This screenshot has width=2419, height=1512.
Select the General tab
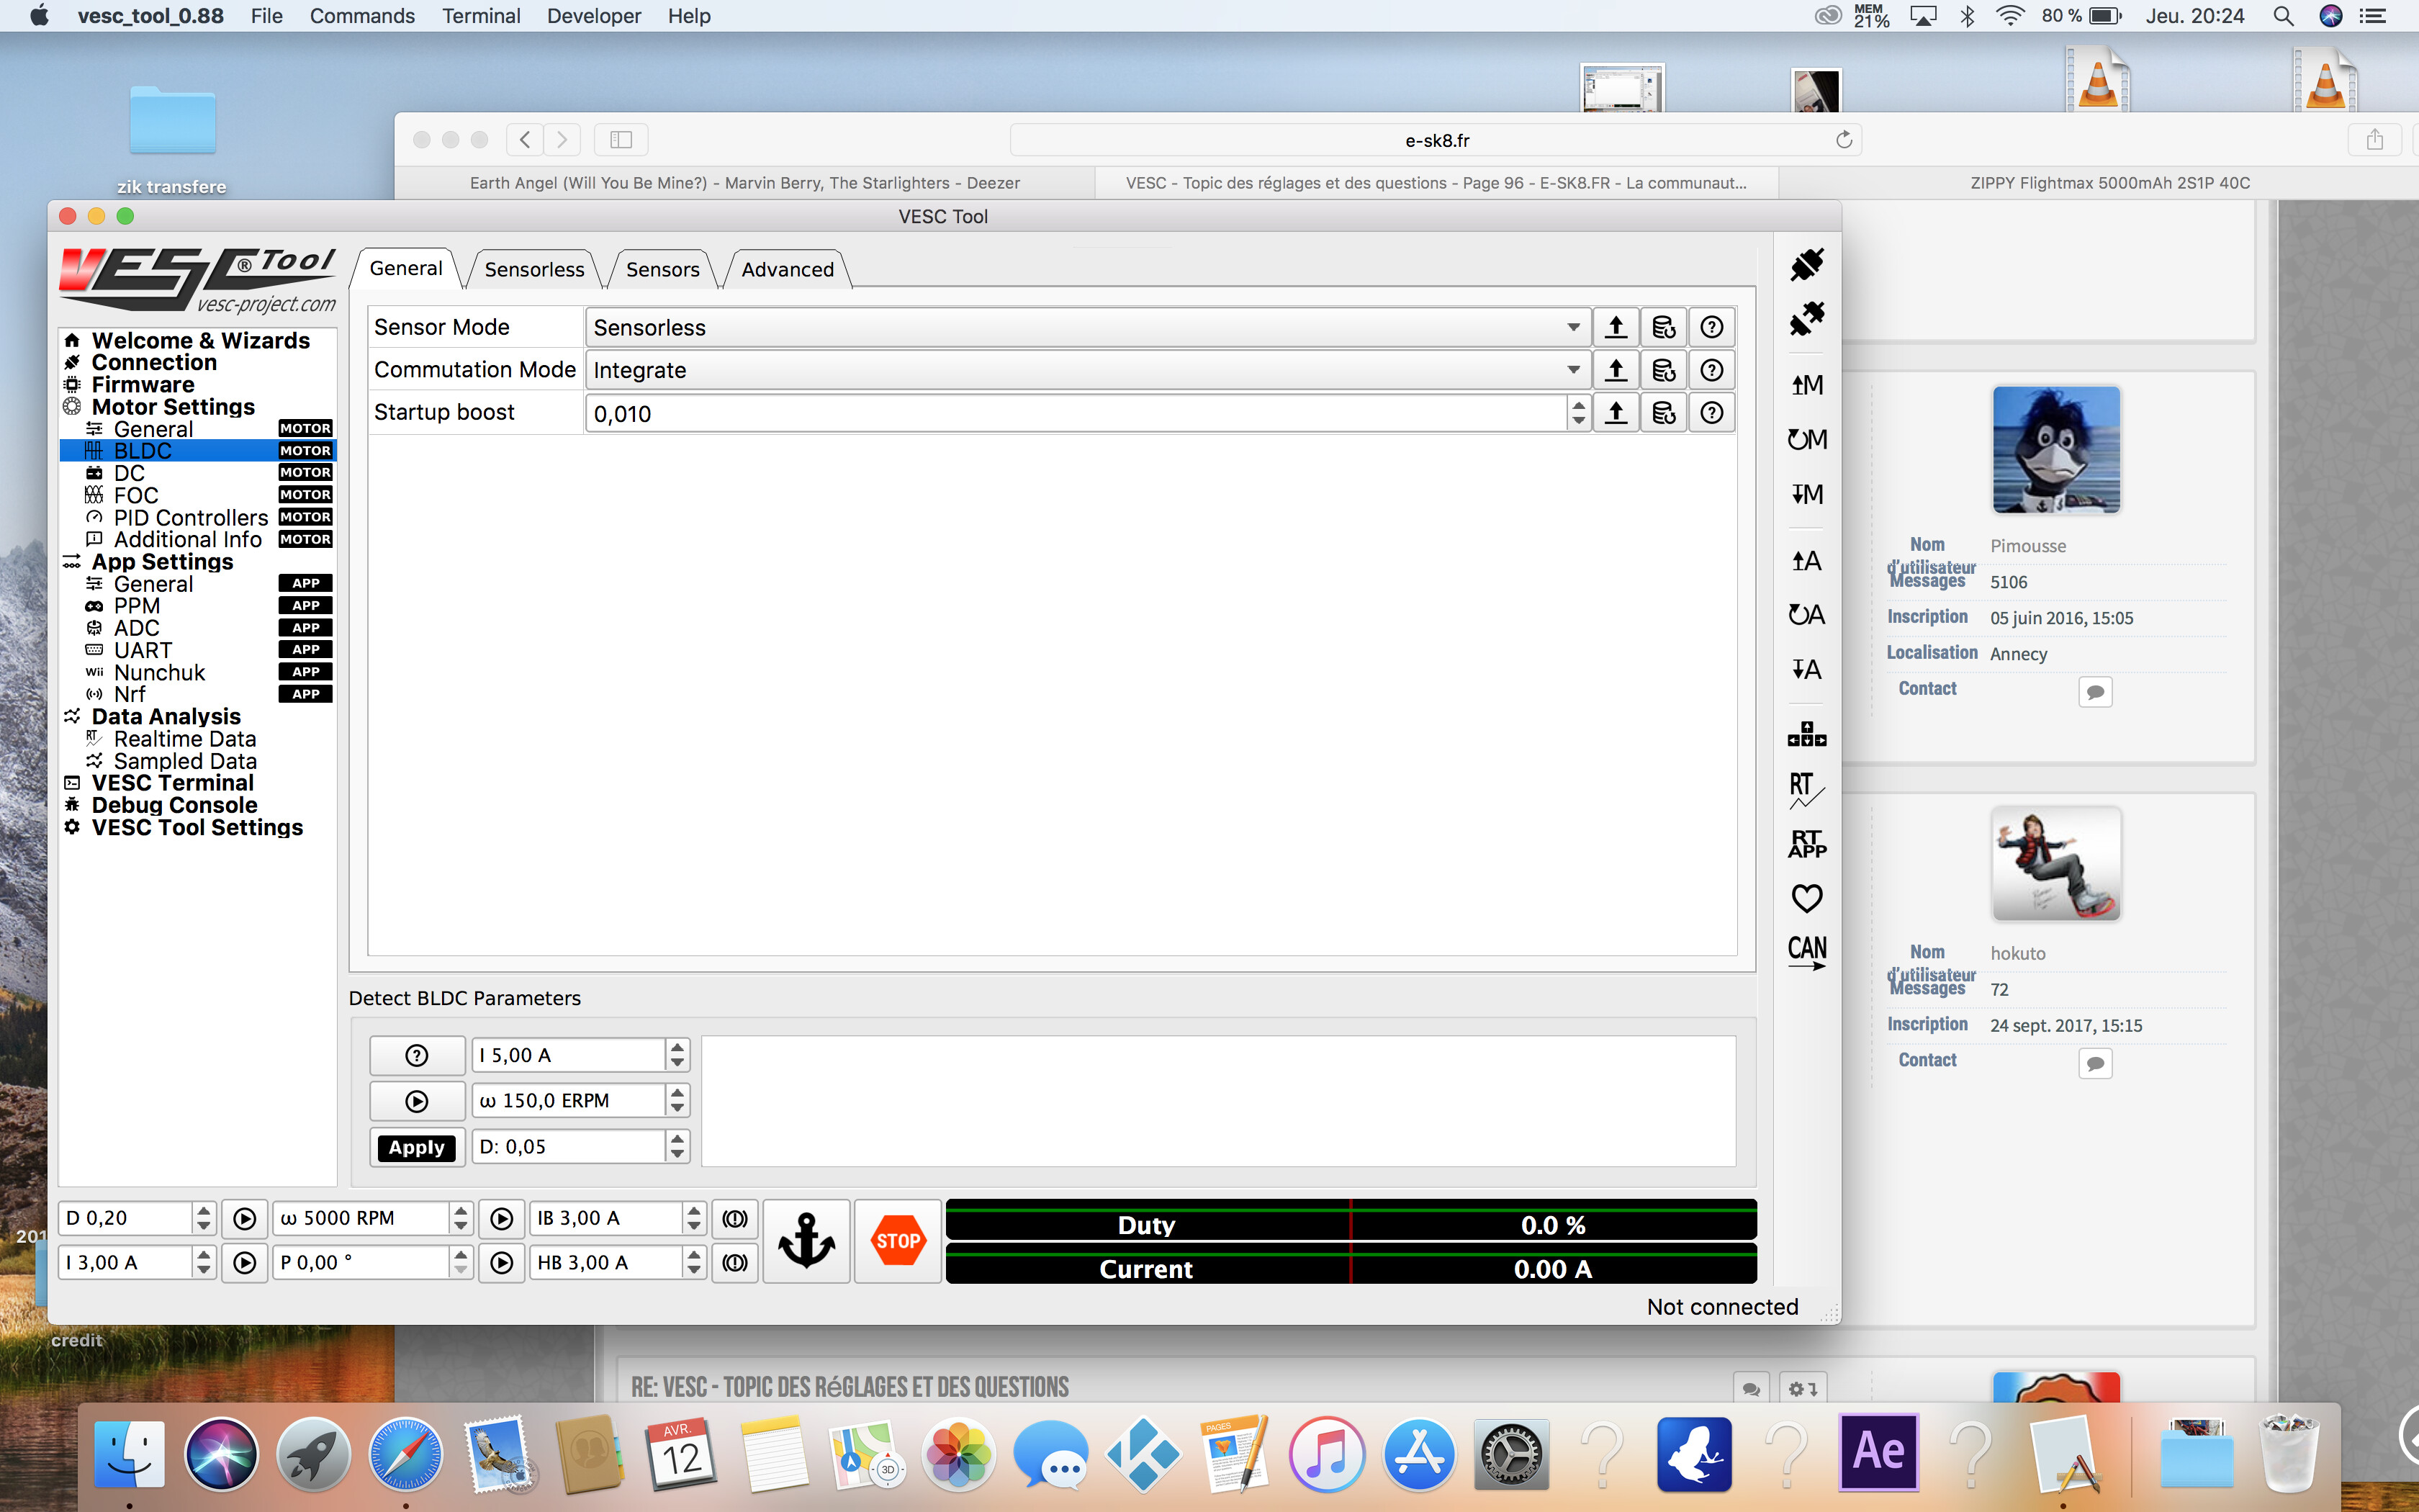[405, 269]
